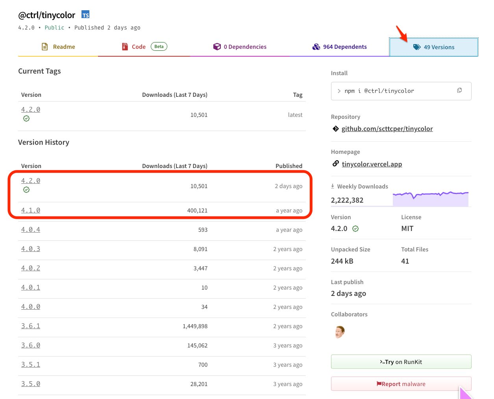Click the Dependents cubes icon
This screenshot has height=399, width=494.
tap(316, 46)
